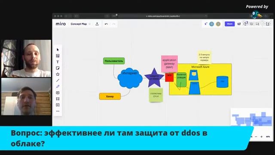Select the connection line tool
275x155 pixels.
[58, 81]
